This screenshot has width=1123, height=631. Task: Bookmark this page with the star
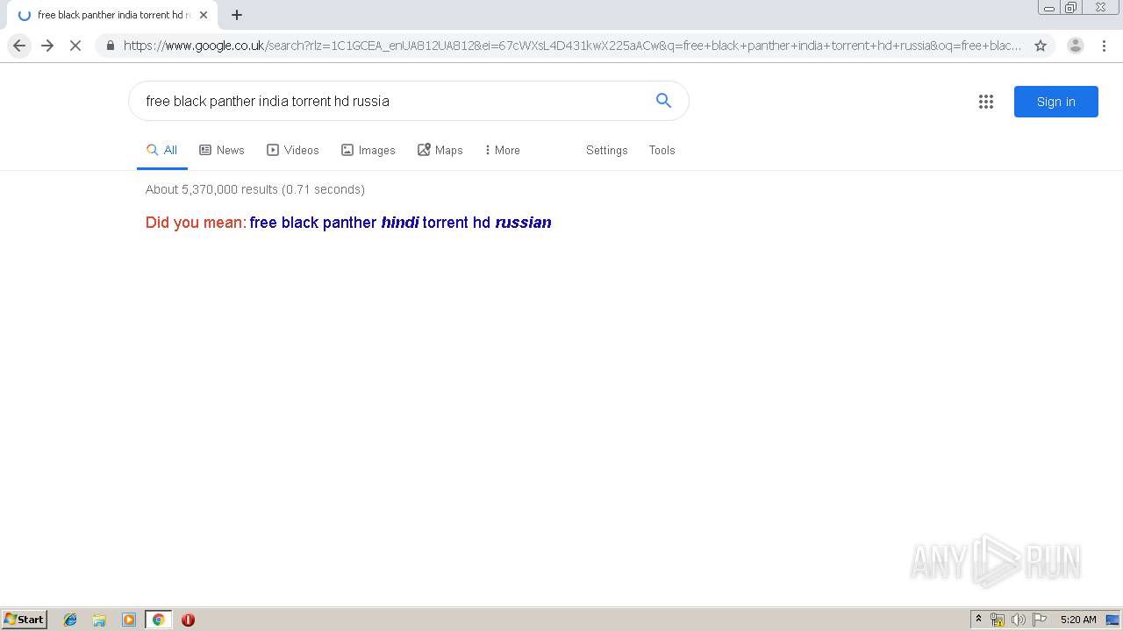[1041, 46]
